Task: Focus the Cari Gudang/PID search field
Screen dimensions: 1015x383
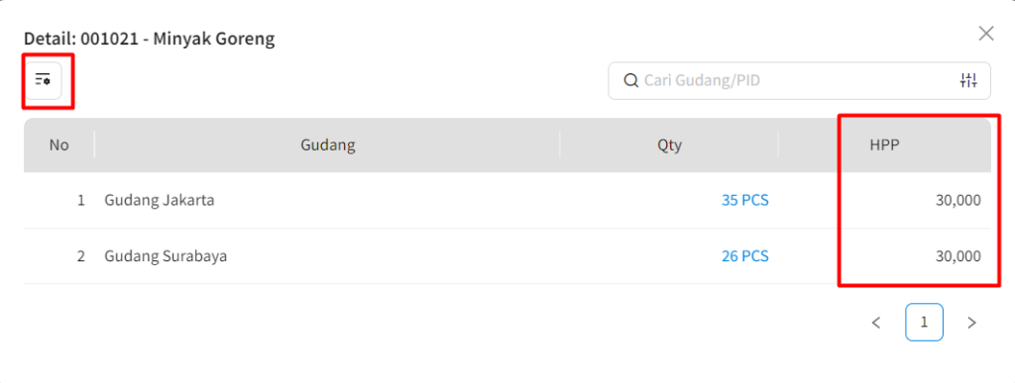Action: click(x=799, y=81)
